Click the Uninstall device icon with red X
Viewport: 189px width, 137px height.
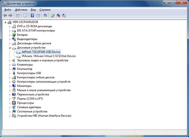[x=58, y=16]
